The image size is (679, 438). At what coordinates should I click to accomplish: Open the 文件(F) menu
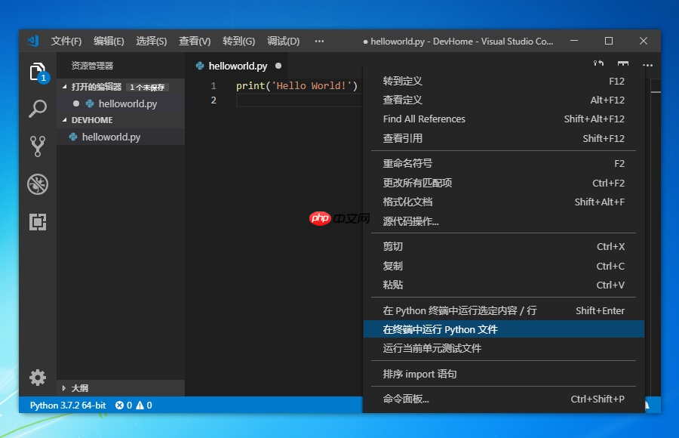(x=66, y=42)
